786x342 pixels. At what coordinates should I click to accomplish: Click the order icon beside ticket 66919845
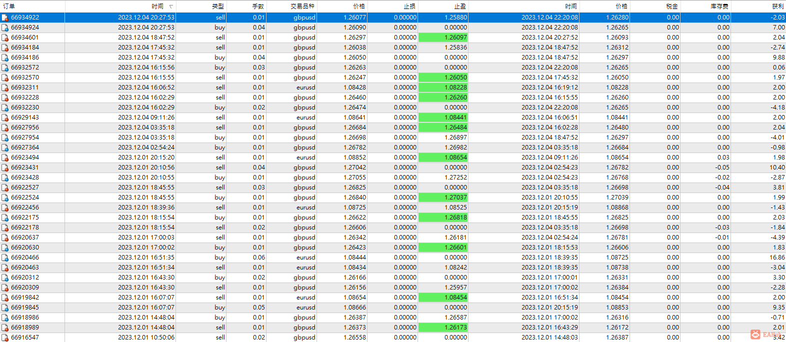[x=5, y=307]
